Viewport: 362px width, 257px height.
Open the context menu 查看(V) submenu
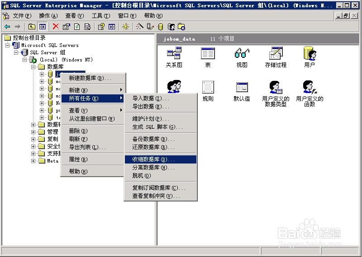click(93, 110)
